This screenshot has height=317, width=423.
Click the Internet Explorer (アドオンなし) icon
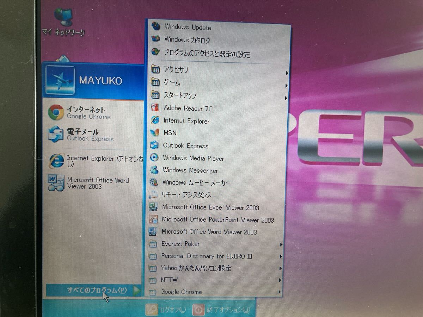point(57,161)
